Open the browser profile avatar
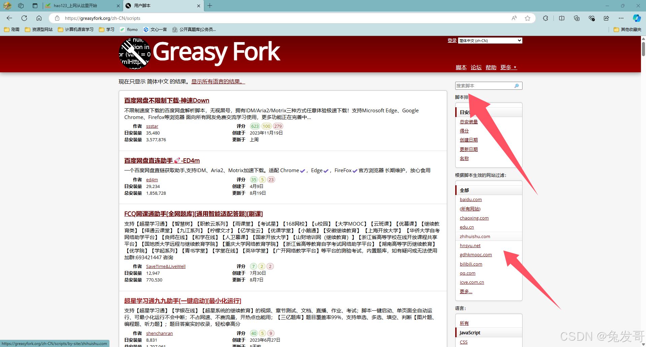The width and height of the screenshot is (646, 347). pos(7,6)
